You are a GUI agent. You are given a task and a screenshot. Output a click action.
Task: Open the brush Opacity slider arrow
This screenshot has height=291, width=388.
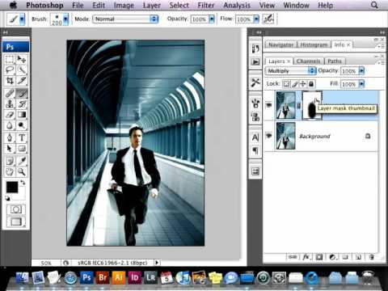[x=212, y=19]
